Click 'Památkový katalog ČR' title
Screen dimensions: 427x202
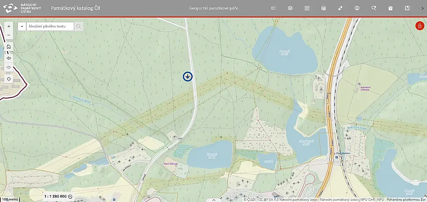tap(75, 8)
